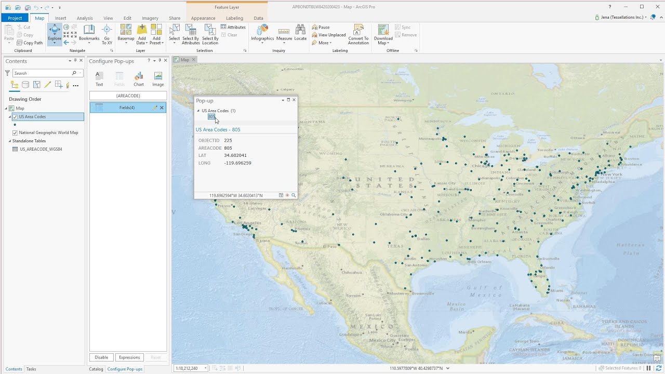Open the coordinate display units dropdown
665x374 pixels.
point(448,368)
